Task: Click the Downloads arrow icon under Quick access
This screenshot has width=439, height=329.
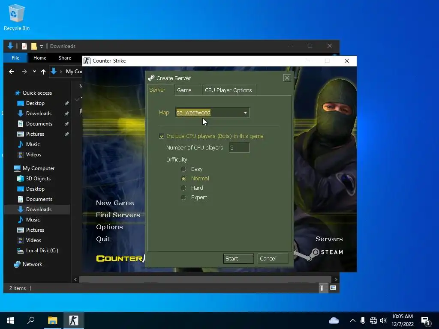Action: click(21, 113)
